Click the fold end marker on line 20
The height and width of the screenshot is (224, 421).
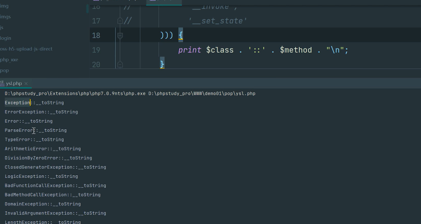120,65
